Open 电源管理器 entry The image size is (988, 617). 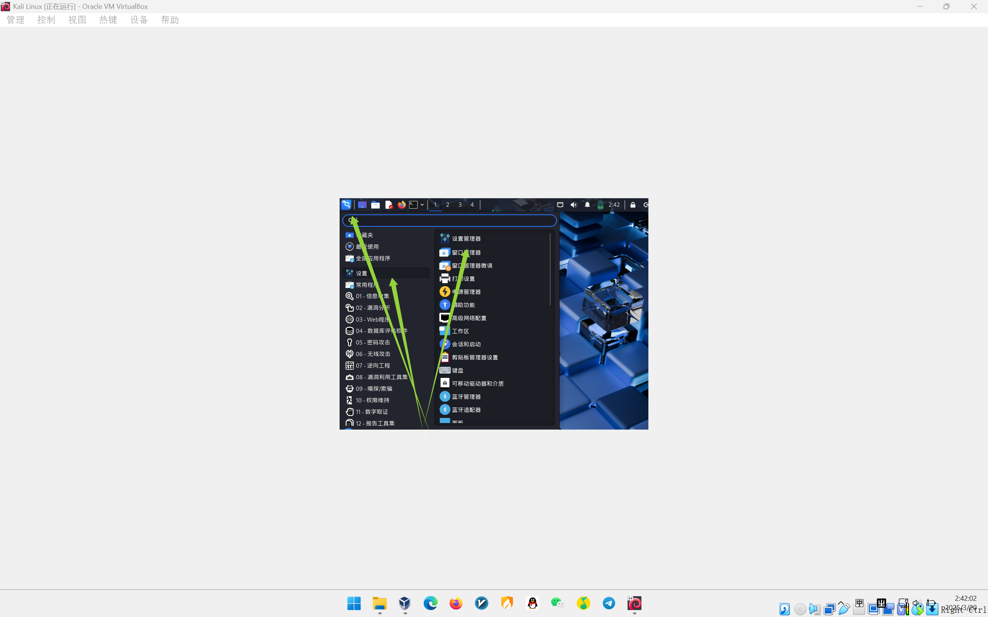tap(466, 292)
